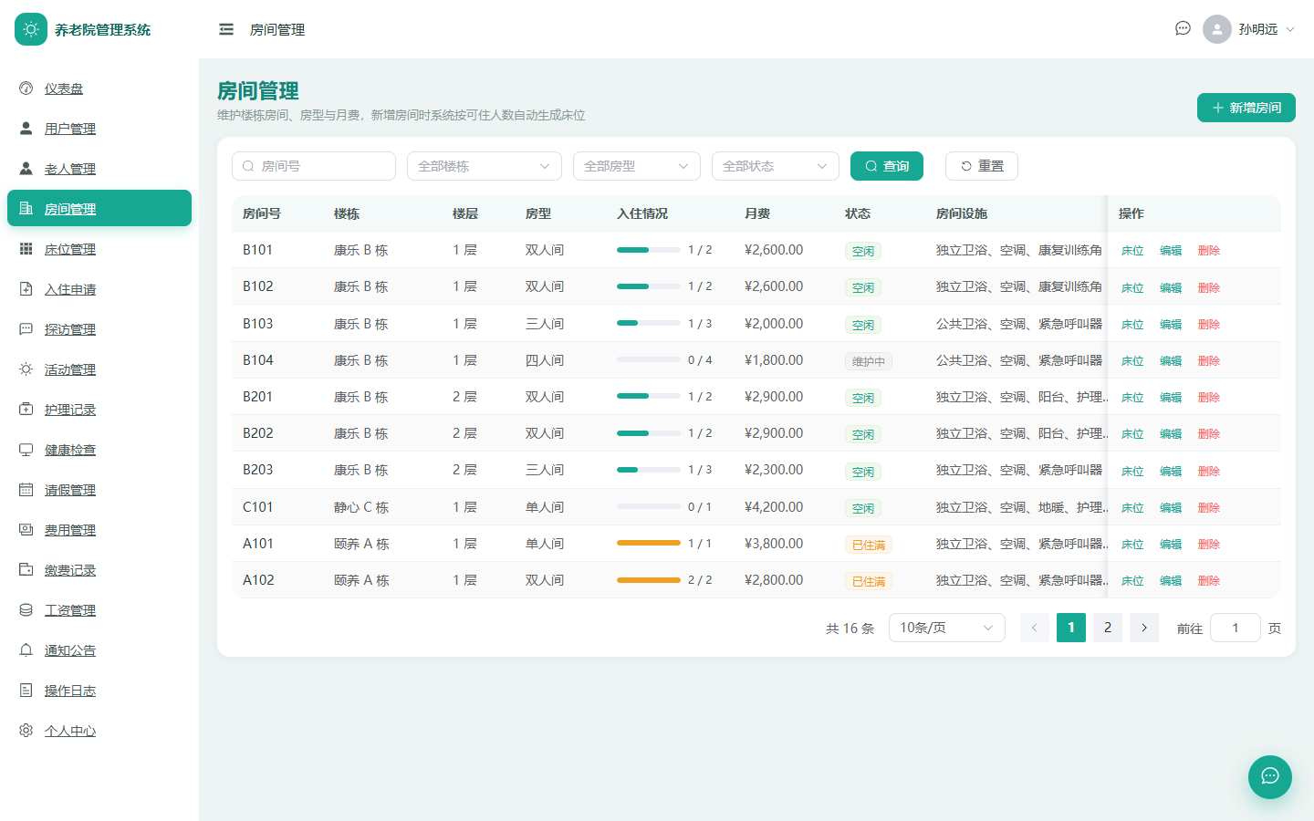Click the 工资管理 coins icon
Screen dimensions: 1314x821
[x=26, y=610]
